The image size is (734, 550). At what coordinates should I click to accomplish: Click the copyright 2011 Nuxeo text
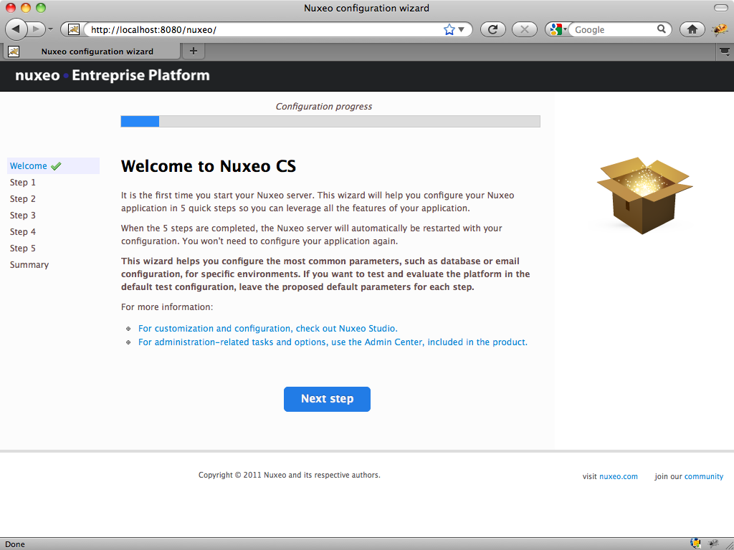pyautogui.click(x=290, y=475)
